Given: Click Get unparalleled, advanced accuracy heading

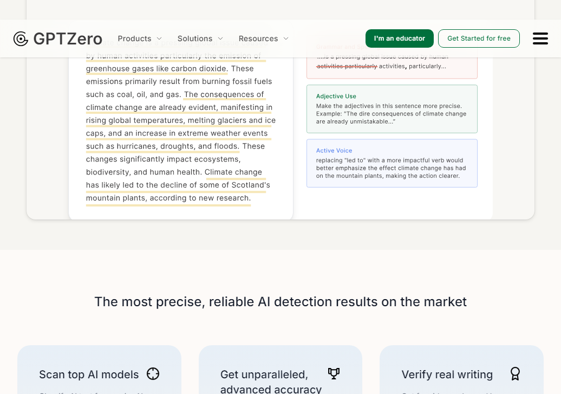Looking at the screenshot, I should click(x=271, y=382).
